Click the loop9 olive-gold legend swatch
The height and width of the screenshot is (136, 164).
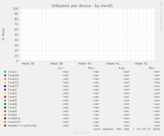(5, 115)
